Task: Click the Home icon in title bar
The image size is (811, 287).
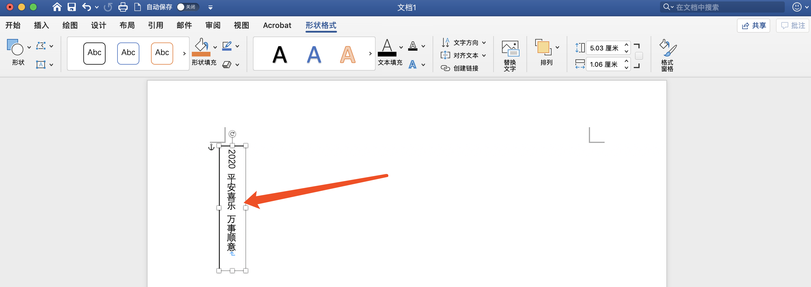Action: point(57,7)
